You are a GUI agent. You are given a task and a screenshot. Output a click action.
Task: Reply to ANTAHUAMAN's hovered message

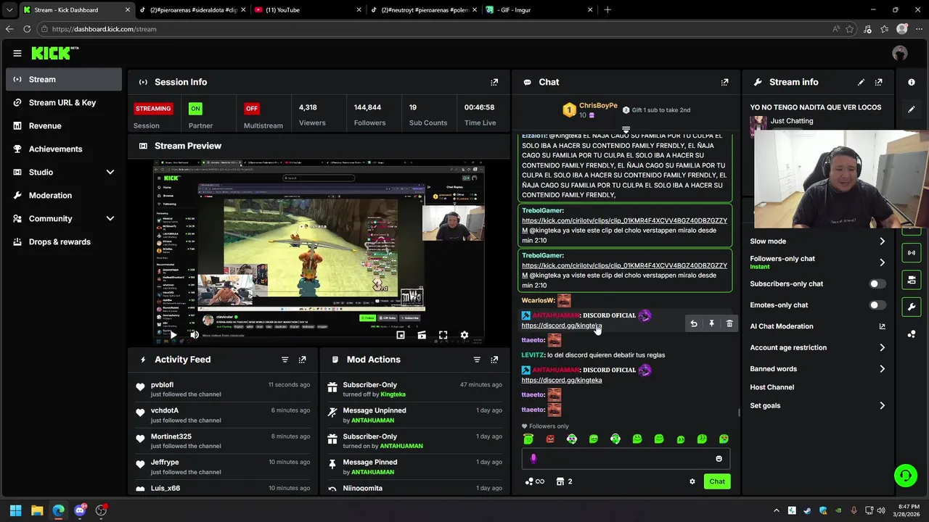pyautogui.click(x=694, y=324)
